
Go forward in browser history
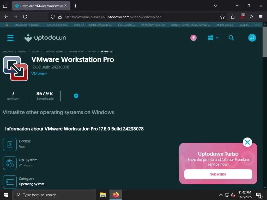(x=16, y=17)
